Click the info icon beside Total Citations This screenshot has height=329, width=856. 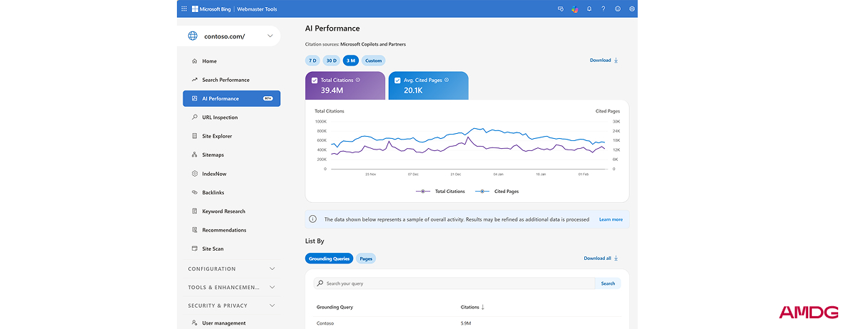pos(358,80)
